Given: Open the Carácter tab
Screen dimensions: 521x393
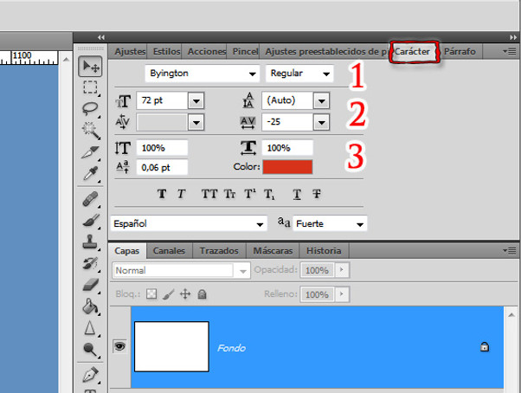Looking at the screenshot, I should pyautogui.click(x=412, y=51).
